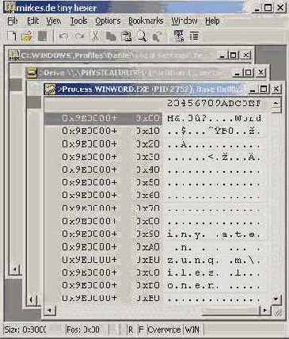Click the Save disk toolbar icon
The image size is (289, 339).
click(42, 36)
